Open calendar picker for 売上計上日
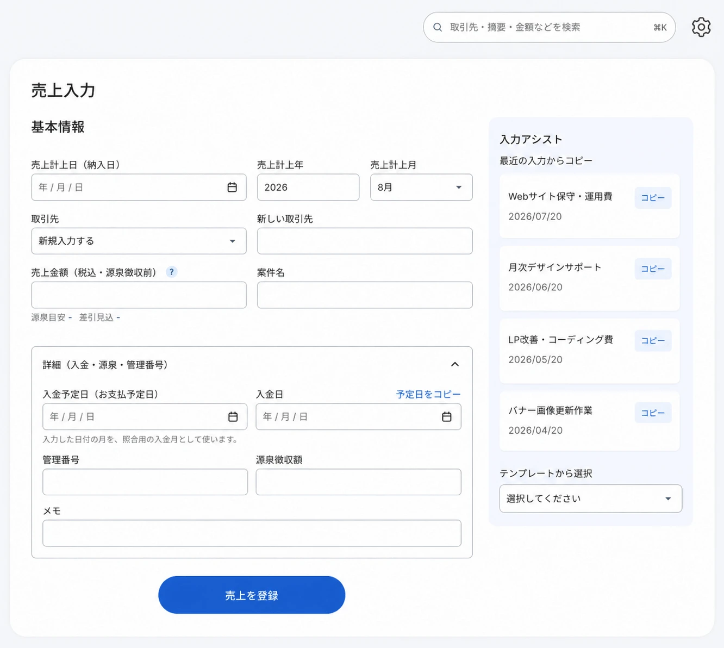The width and height of the screenshot is (724, 648). click(x=232, y=187)
